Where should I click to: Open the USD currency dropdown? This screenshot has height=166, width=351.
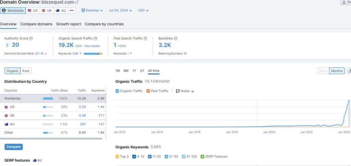point(143,10)
